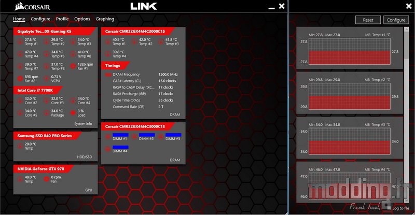Image resolution: width=415 pixels, height=215 pixels.
Task: Click DRAM Temp #4 39.8 °C icon
Action: tap(108, 54)
